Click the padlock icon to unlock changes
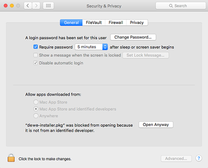 pyautogui.click(x=11, y=158)
